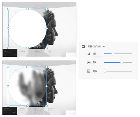Select the 0% opacity value field
The image size is (140, 117).
(97, 71)
